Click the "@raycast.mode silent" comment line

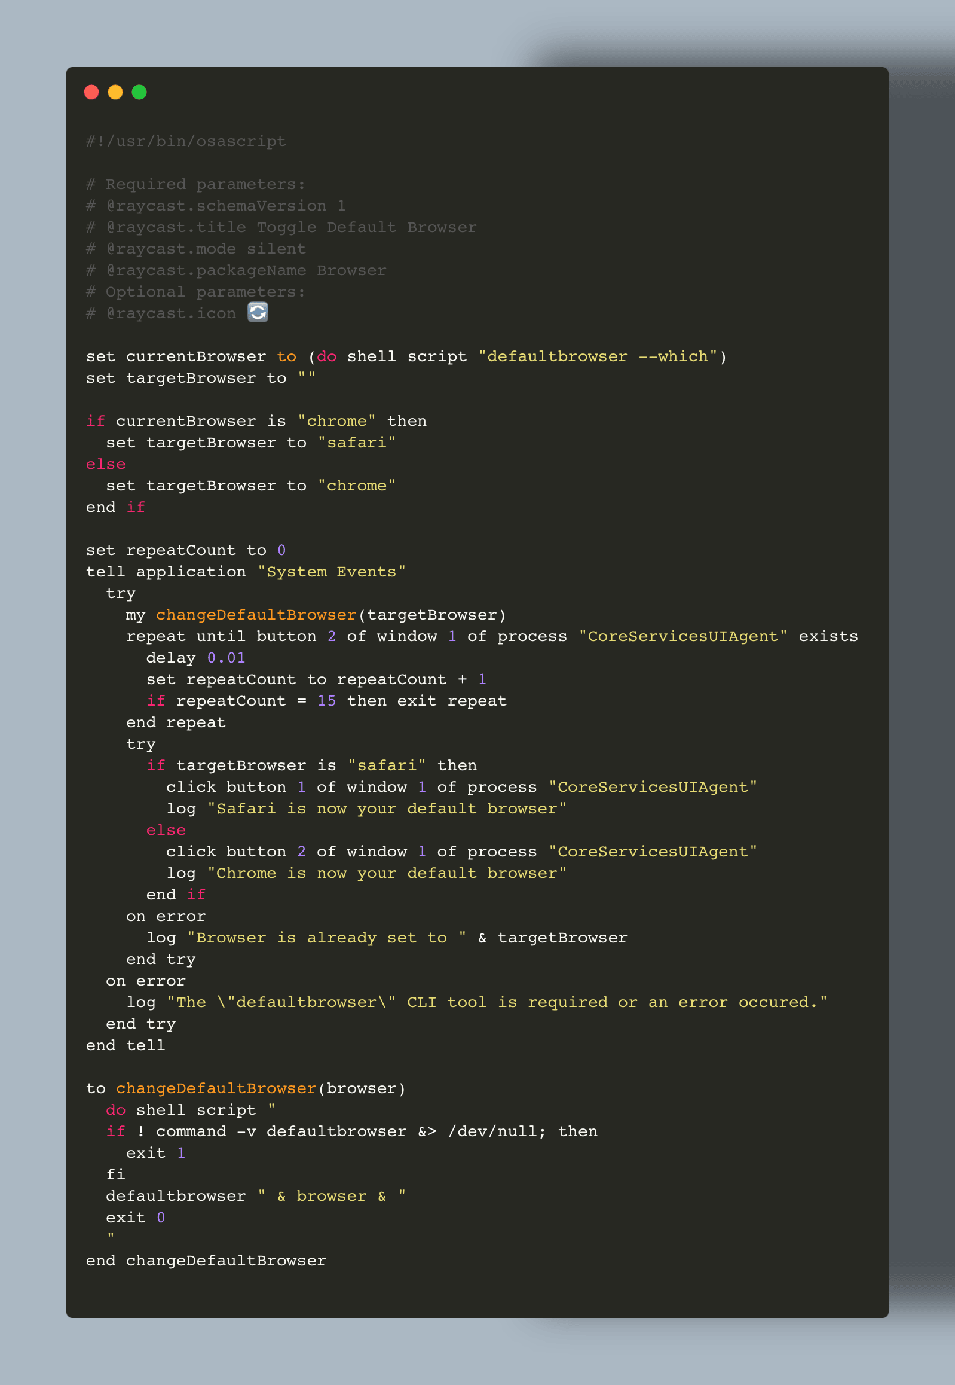[195, 249]
